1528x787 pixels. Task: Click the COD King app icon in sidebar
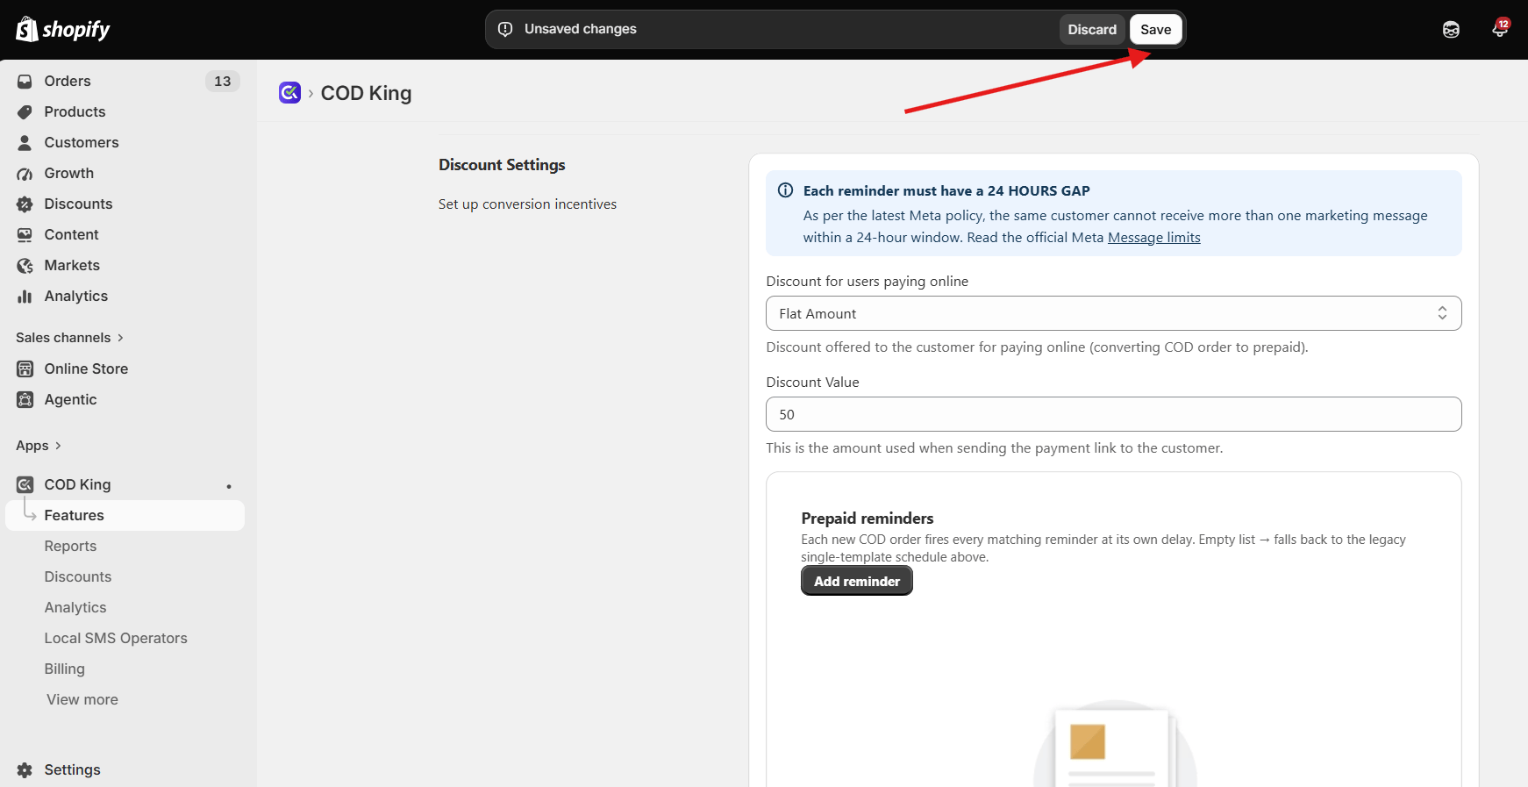click(x=25, y=484)
